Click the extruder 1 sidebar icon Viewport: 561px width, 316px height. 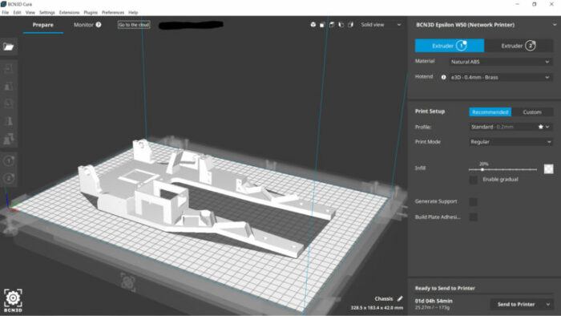click(9, 160)
